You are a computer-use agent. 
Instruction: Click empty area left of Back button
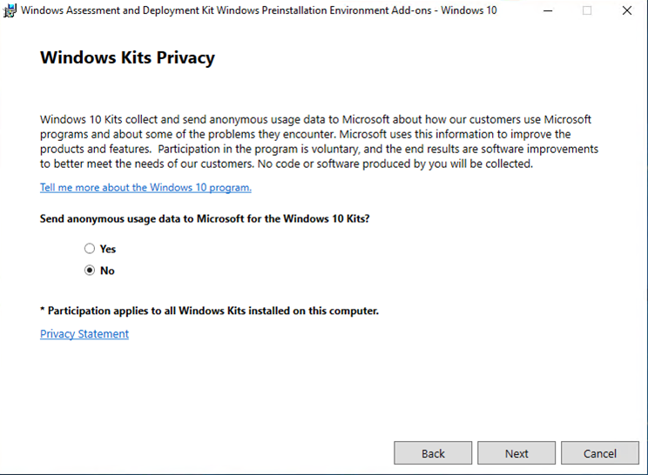pyautogui.click(x=218, y=453)
